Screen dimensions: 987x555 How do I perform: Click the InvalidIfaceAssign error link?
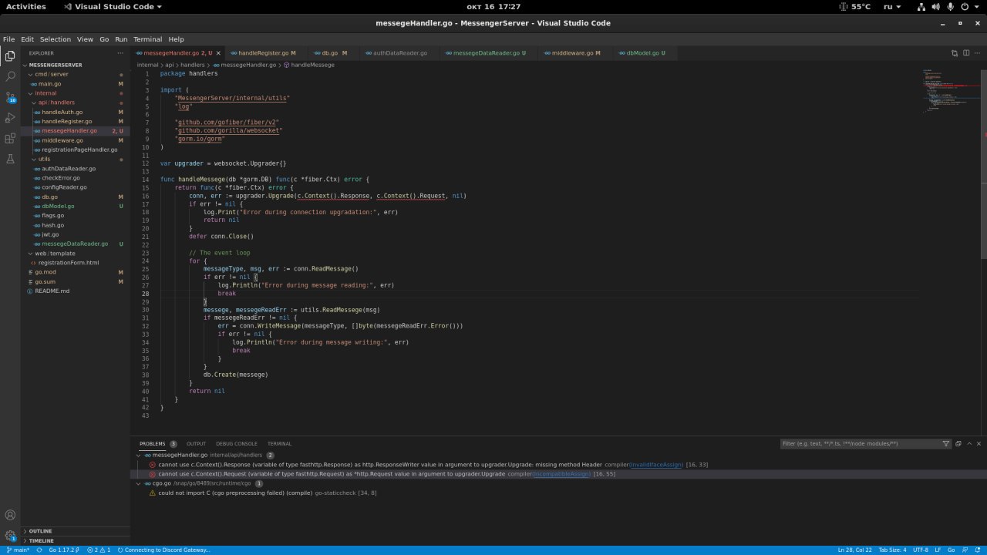(x=656, y=465)
